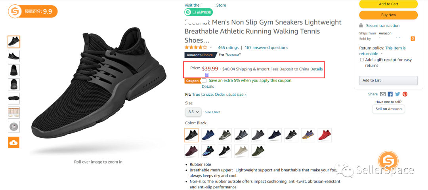Tick the 5% coupon checkbox
Image resolution: width=428 pixels, height=190 pixels.
[x=204, y=81]
